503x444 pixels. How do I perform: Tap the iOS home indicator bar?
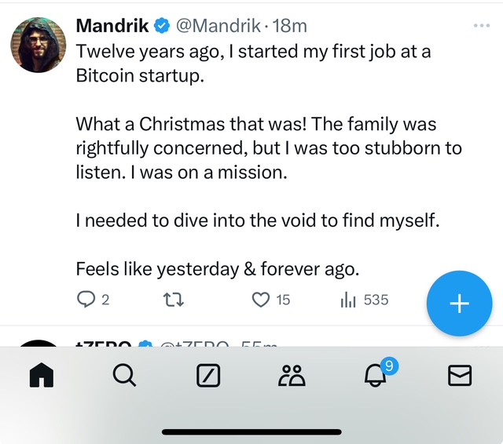point(251,431)
